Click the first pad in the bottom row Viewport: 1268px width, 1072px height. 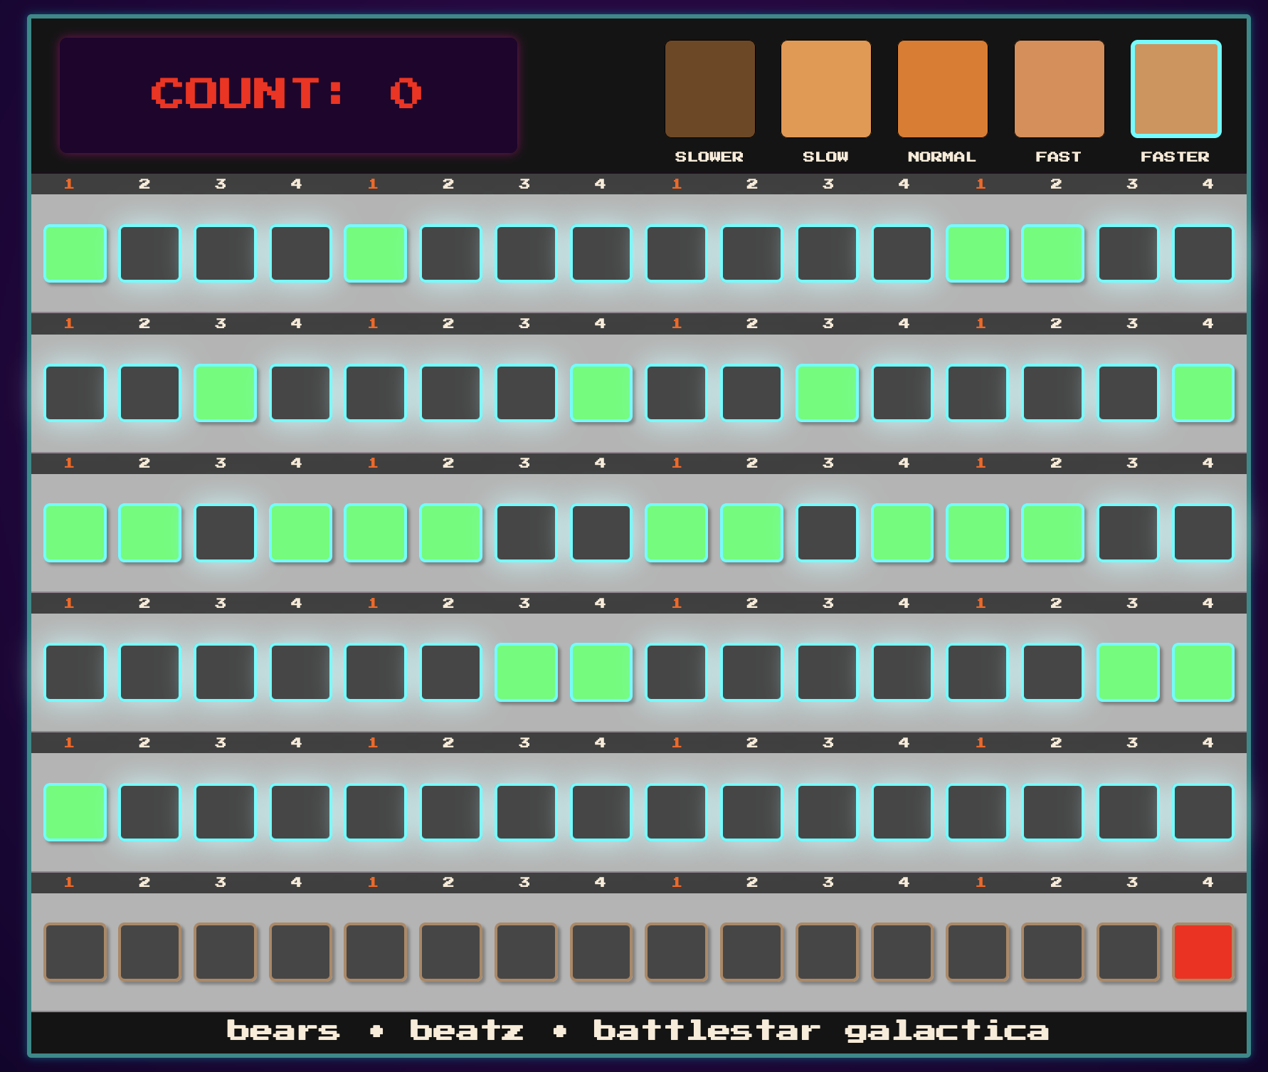tap(75, 952)
